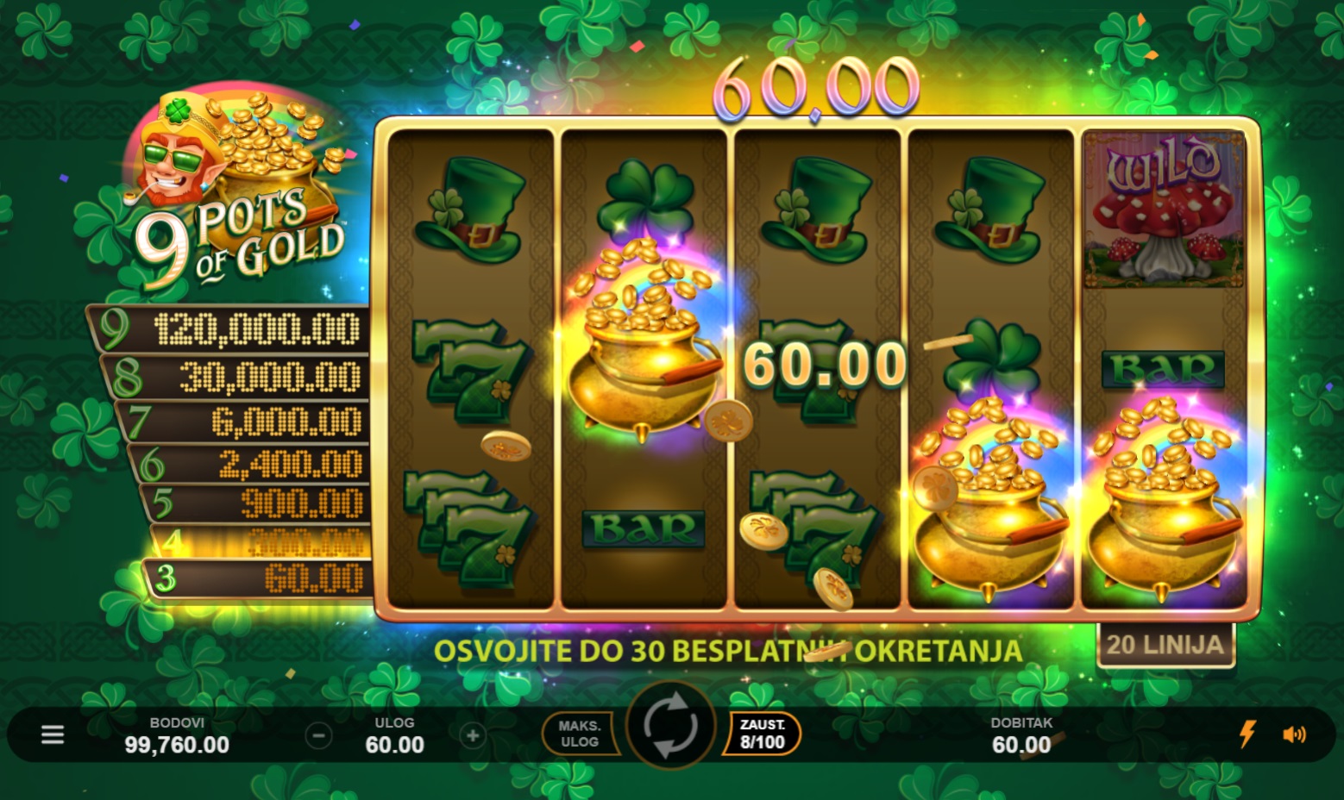The image size is (1344, 800).
Task: Open the 20 Linija paylines info
Action: coord(1165,645)
